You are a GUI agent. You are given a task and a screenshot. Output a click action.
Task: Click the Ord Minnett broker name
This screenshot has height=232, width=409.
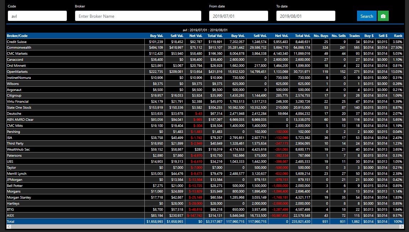click(16, 66)
